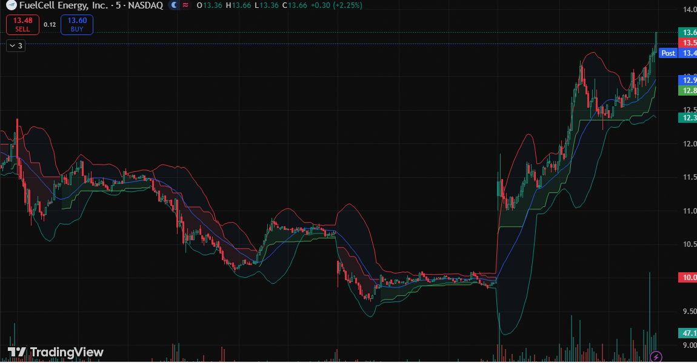The image size is (697, 363).
Task: Click the open value O13.36
Action: (x=209, y=5)
